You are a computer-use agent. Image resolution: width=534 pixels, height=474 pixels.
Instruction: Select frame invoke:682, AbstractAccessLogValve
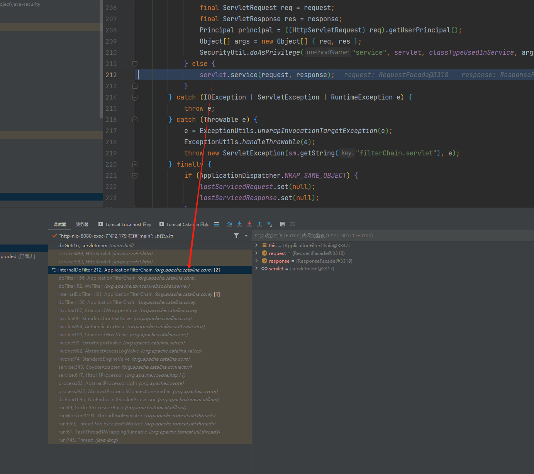tap(150, 351)
